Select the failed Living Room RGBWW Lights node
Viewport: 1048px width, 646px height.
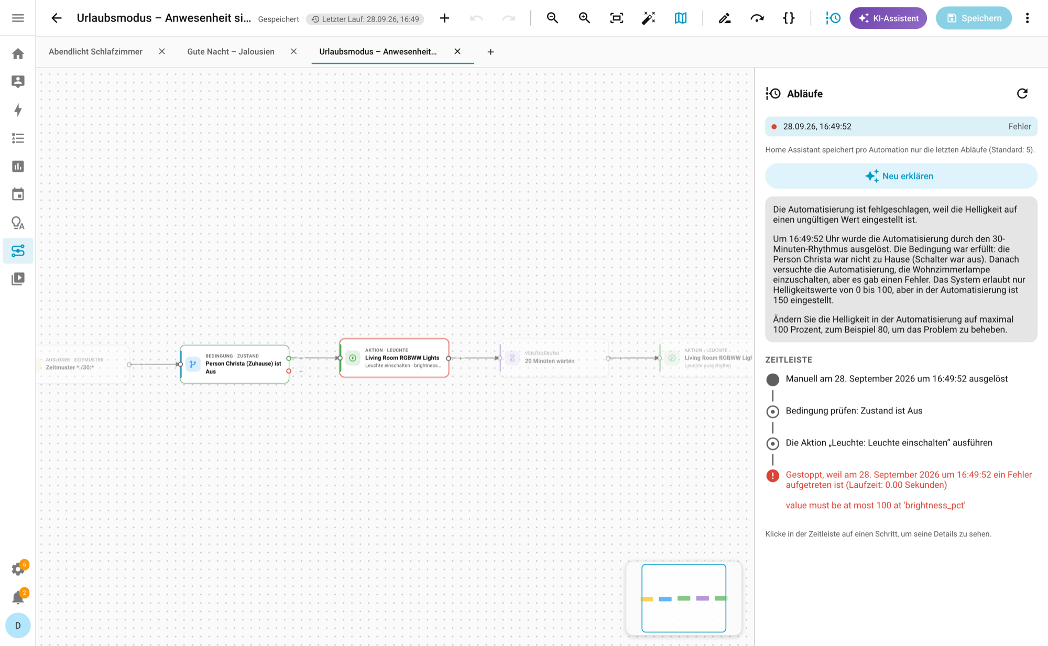[x=394, y=358]
